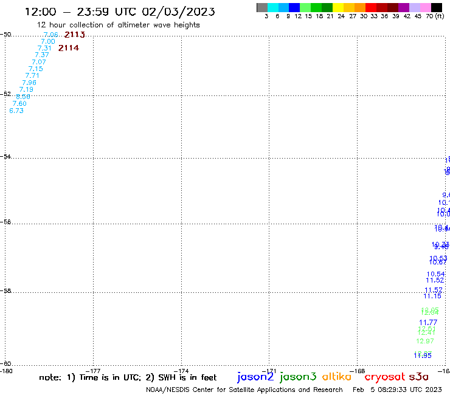This screenshot has height=395, width=450.
Task: Click the wave height value 7.71
Action: tap(32, 75)
